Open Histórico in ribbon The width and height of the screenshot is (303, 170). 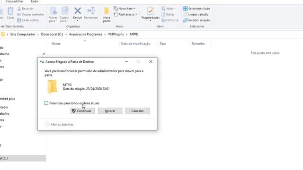pos(170,20)
